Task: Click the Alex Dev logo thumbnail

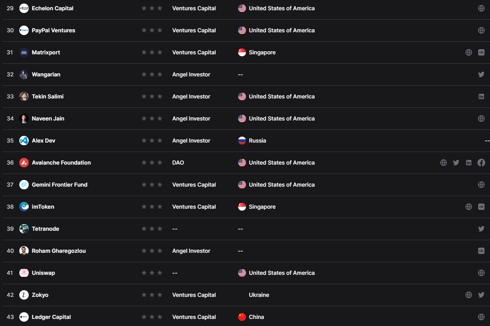Action: (24, 141)
